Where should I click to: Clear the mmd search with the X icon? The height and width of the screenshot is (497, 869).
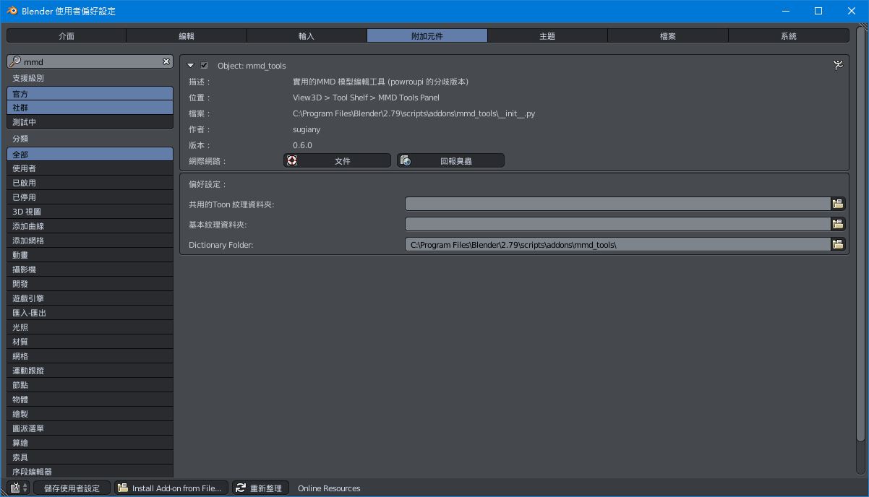click(166, 61)
